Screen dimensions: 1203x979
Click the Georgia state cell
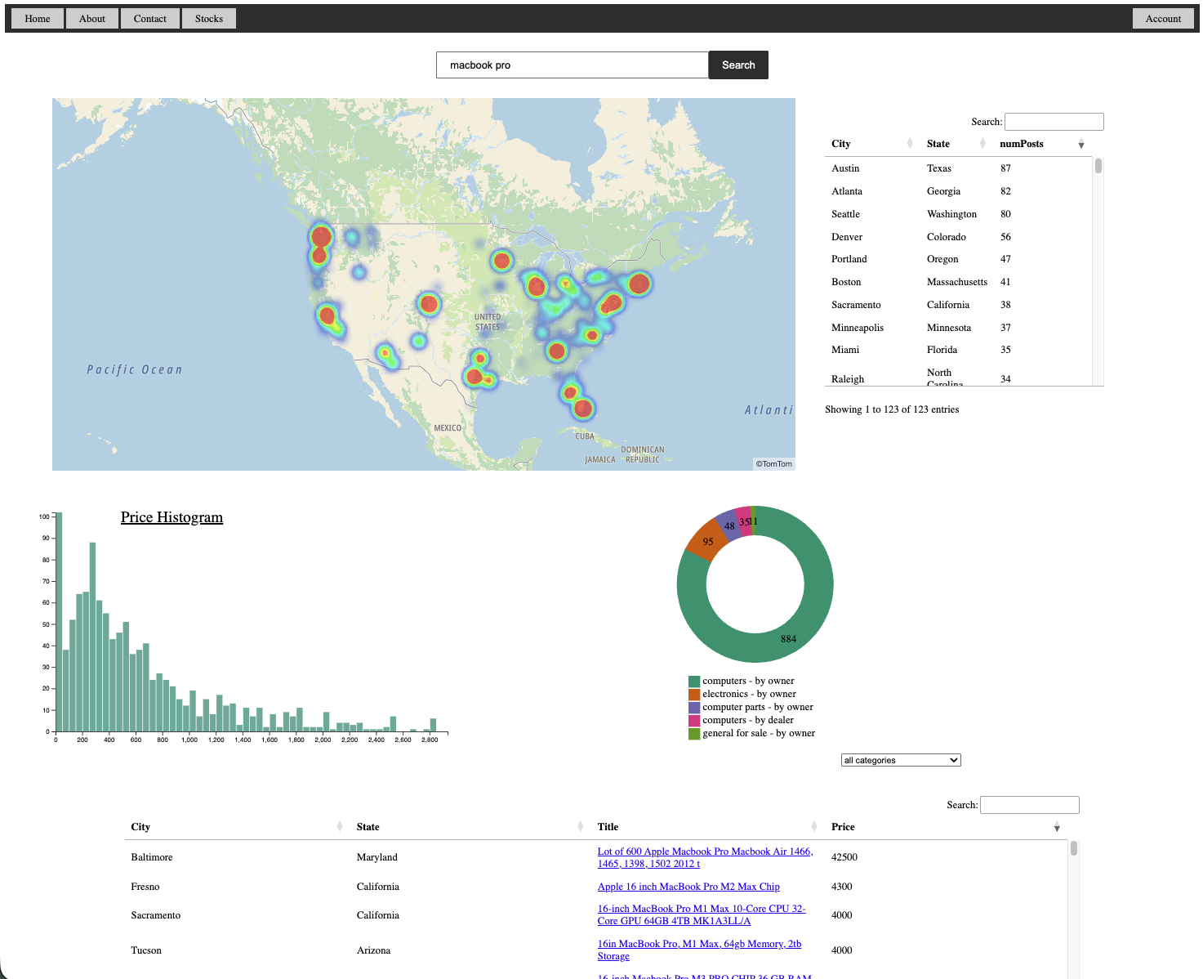943,191
